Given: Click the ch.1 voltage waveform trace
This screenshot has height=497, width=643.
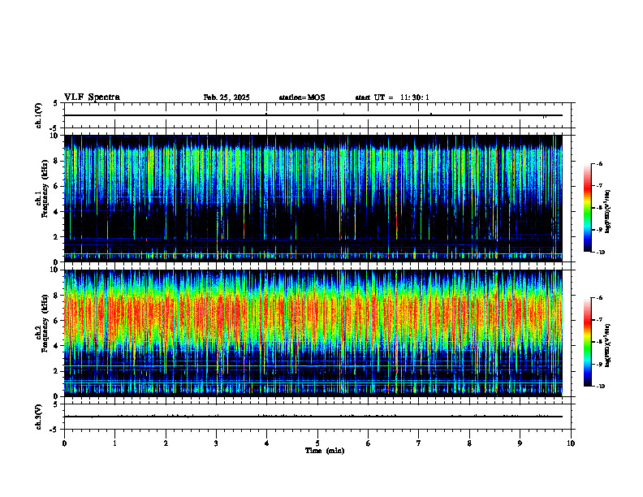Looking at the screenshot, I should [x=313, y=115].
